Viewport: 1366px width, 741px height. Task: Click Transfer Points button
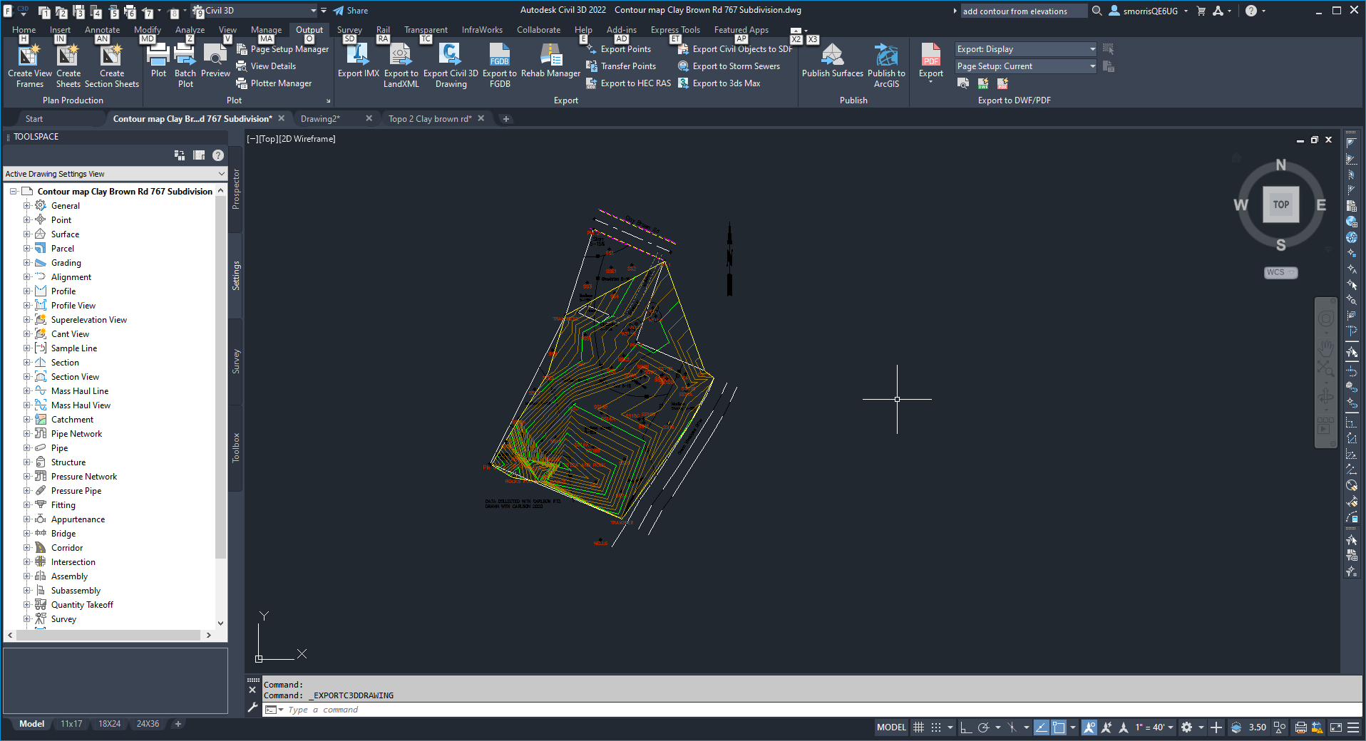click(621, 66)
